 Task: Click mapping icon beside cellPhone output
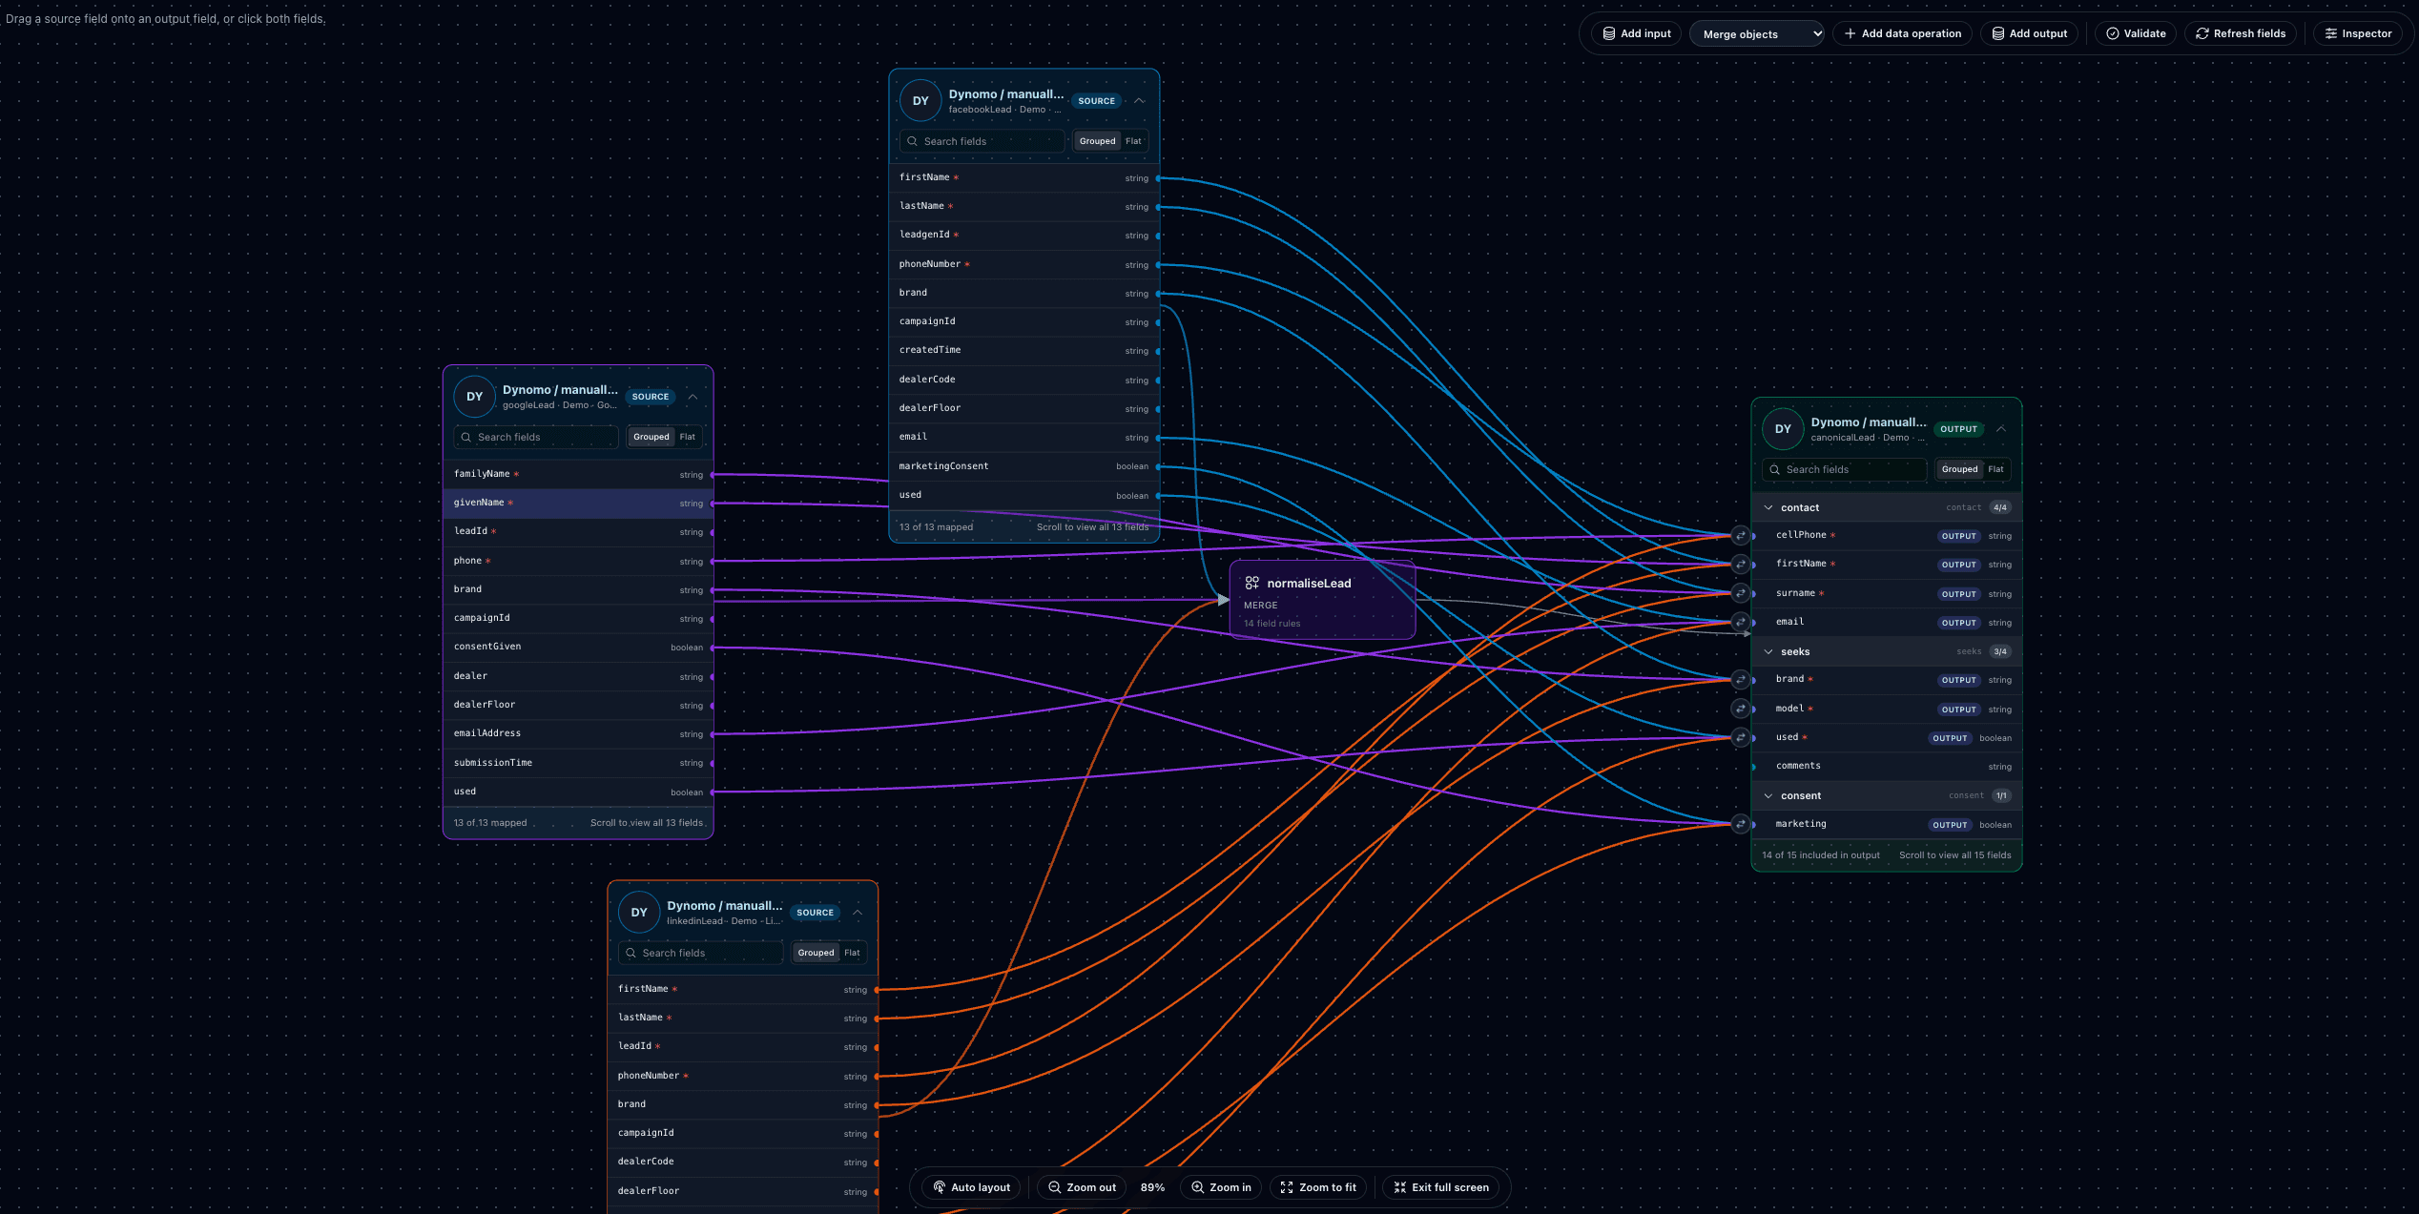[1740, 536]
